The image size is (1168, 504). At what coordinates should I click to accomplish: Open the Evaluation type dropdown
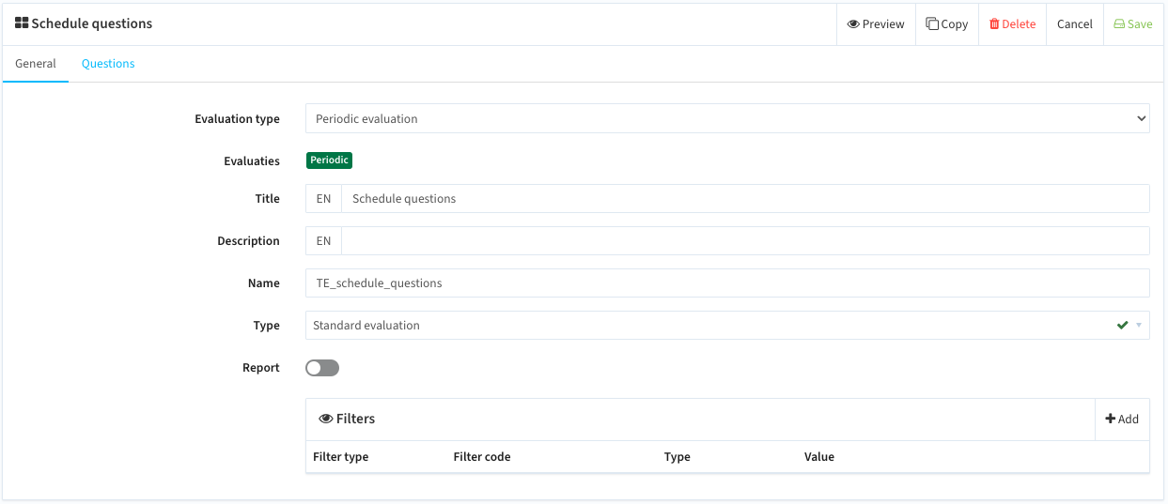pyautogui.click(x=727, y=118)
